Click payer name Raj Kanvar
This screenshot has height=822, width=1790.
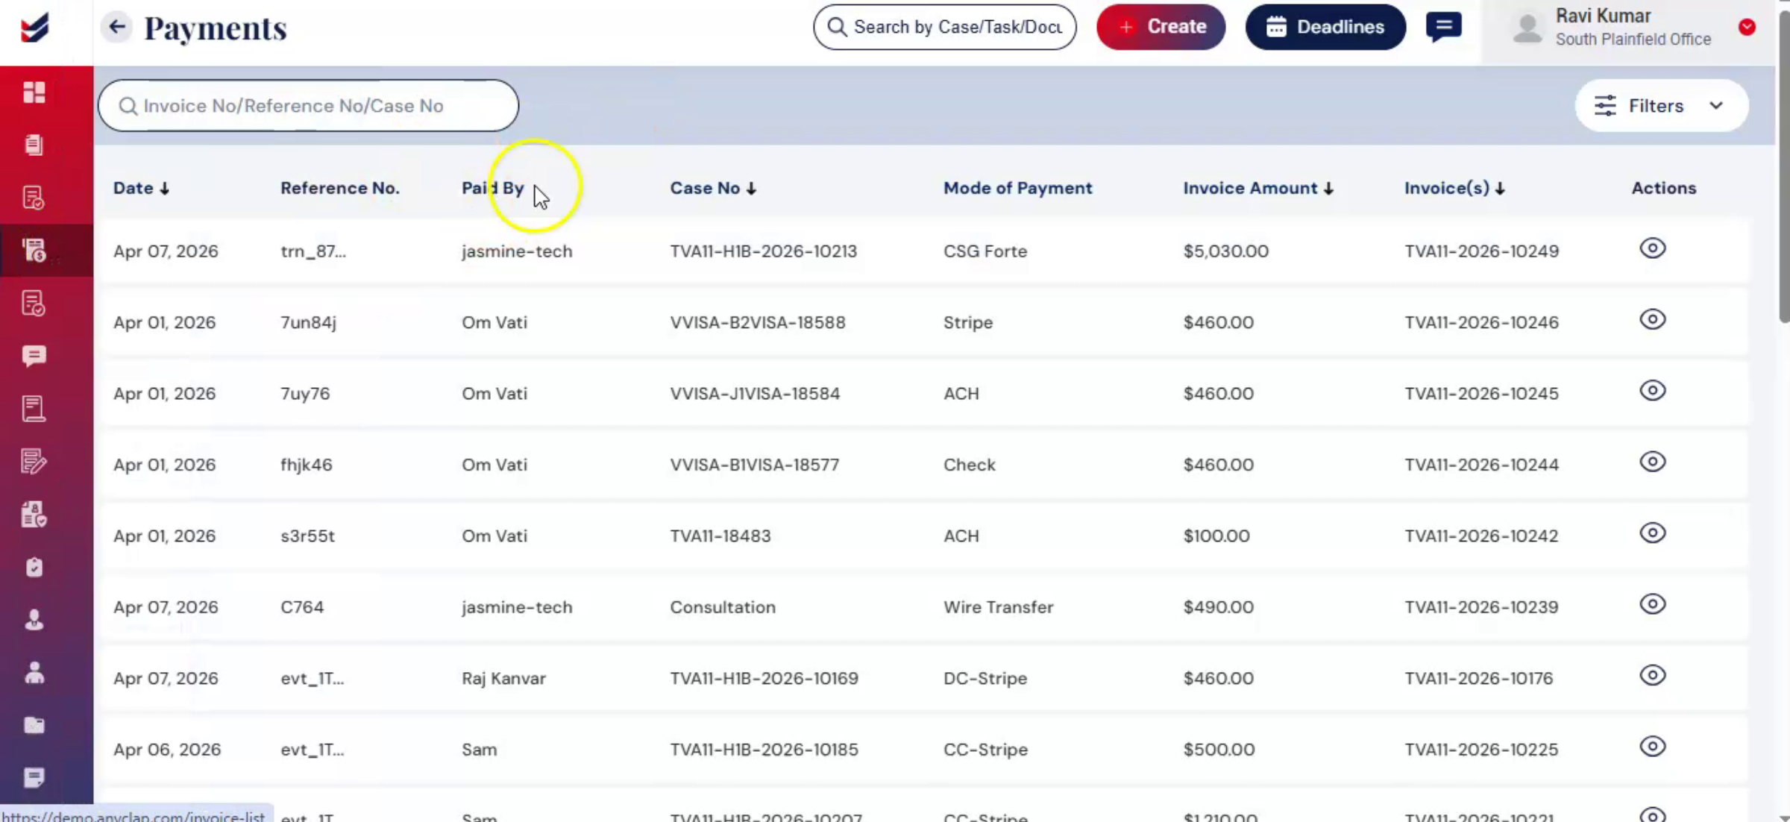click(503, 678)
